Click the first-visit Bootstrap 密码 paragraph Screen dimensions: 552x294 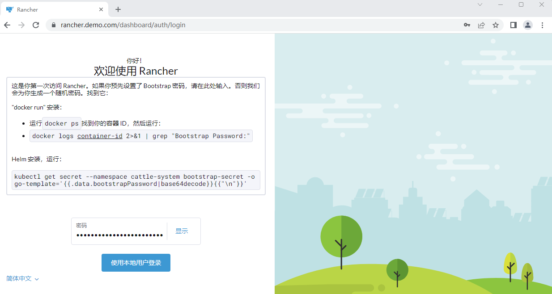(136, 89)
